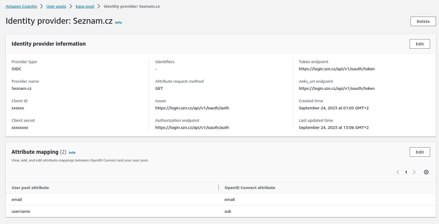Open table preferences gear icon
This screenshot has height=224, width=439.
[426, 172]
